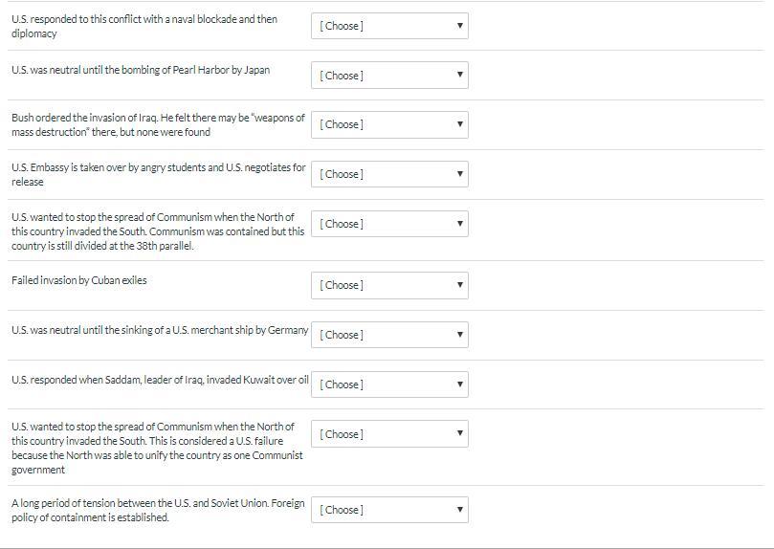Open dropdown for Soviet Union tension statement
Screen dimensions: 774x549
pyautogui.click(x=389, y=510)
